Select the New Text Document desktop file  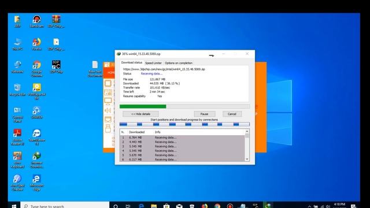[95, 69]
